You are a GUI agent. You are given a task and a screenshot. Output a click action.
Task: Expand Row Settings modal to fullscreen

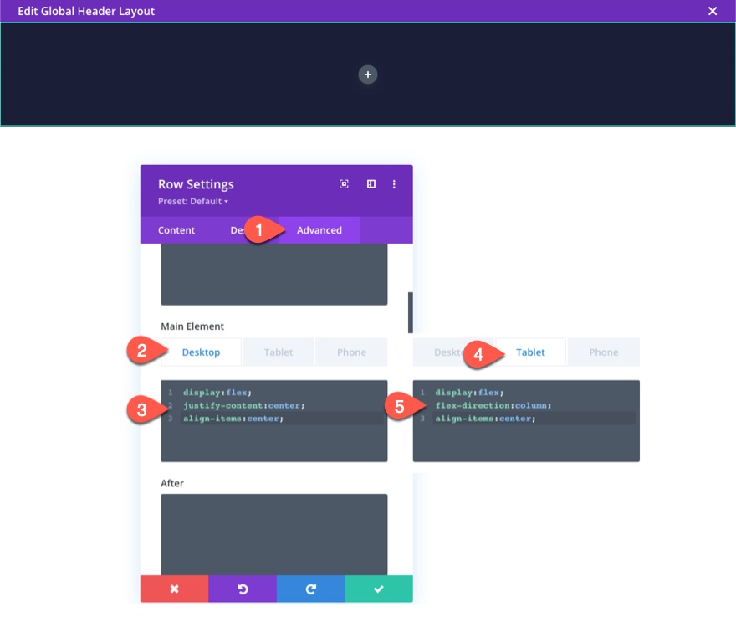coord(344,183)
